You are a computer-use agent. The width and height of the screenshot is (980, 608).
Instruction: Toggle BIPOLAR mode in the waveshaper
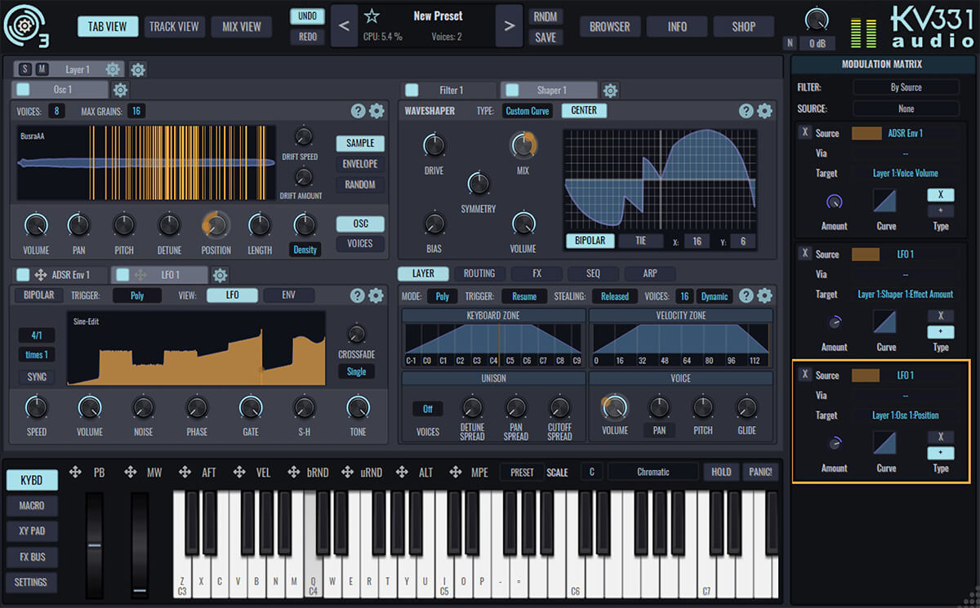pos(590,240)
